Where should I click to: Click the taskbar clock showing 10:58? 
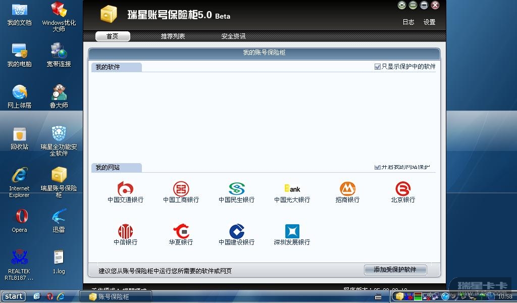tap(505, 296)
